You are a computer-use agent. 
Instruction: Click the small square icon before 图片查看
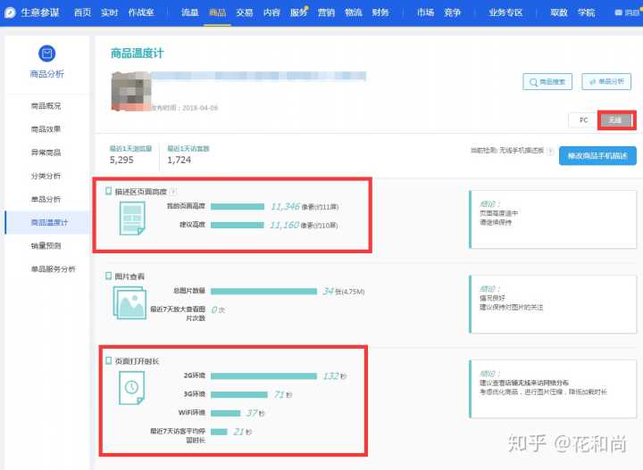click(108, 276)
